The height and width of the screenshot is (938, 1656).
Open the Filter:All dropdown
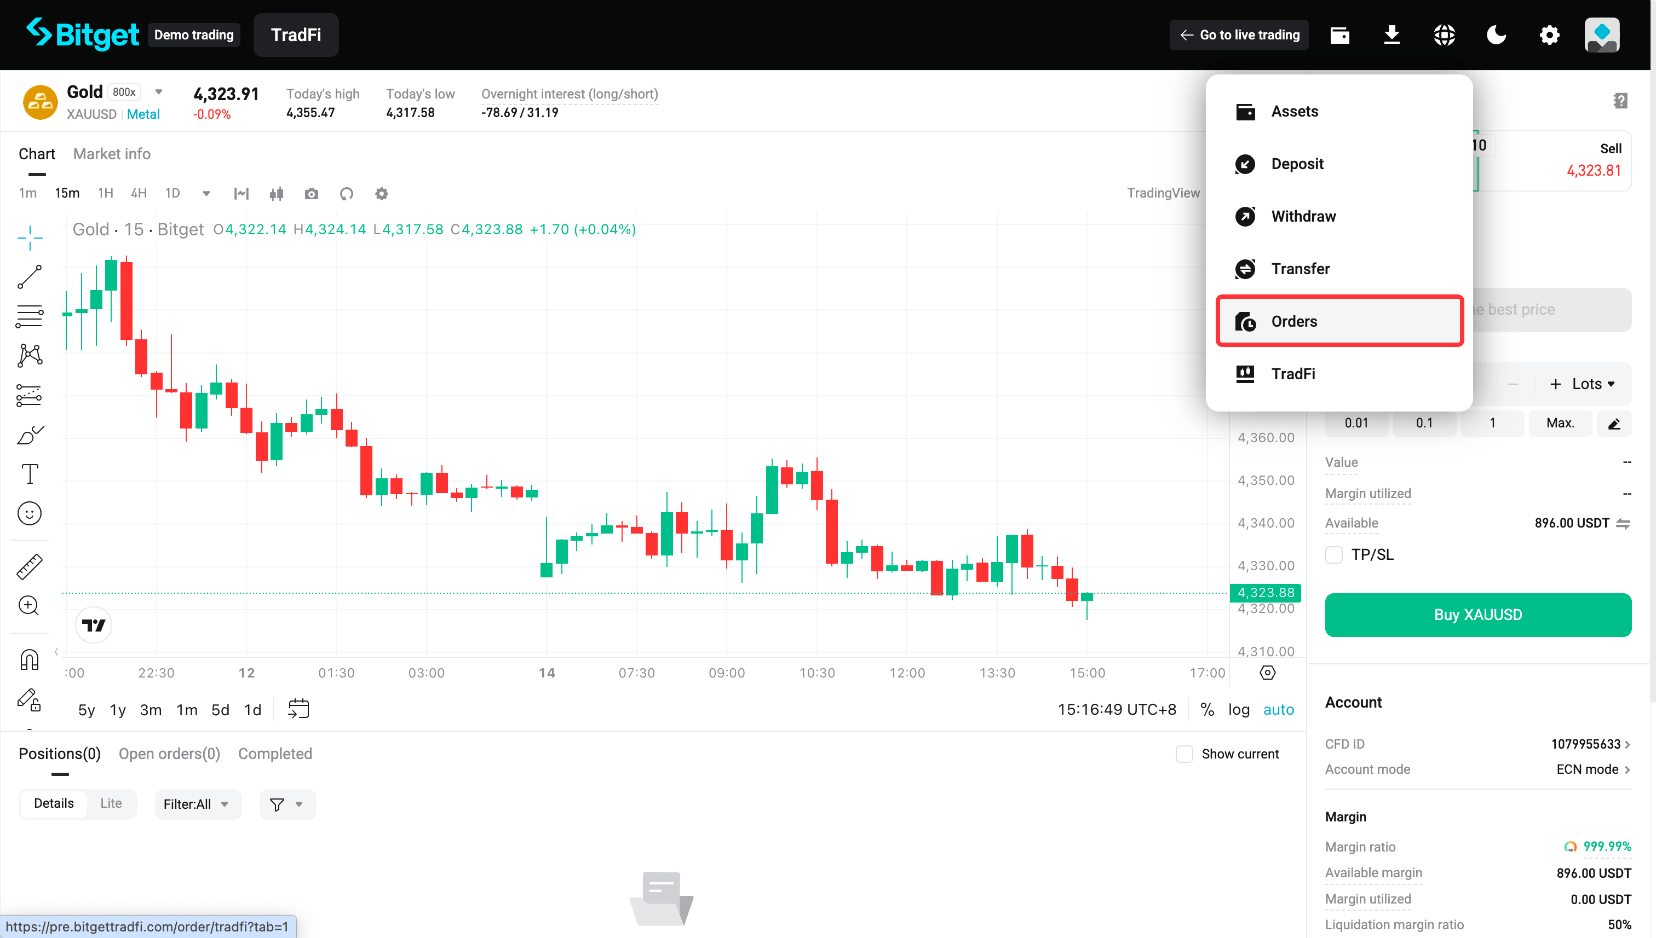pos(197,804)
